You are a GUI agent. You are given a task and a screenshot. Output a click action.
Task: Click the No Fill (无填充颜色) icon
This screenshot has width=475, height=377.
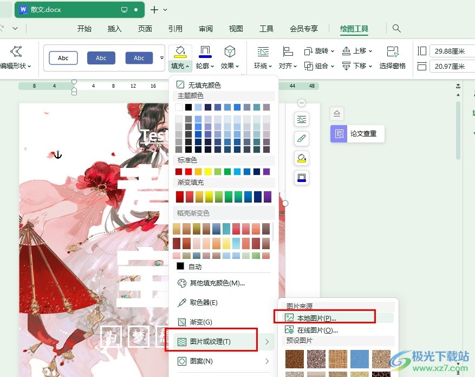click(180, 84)
